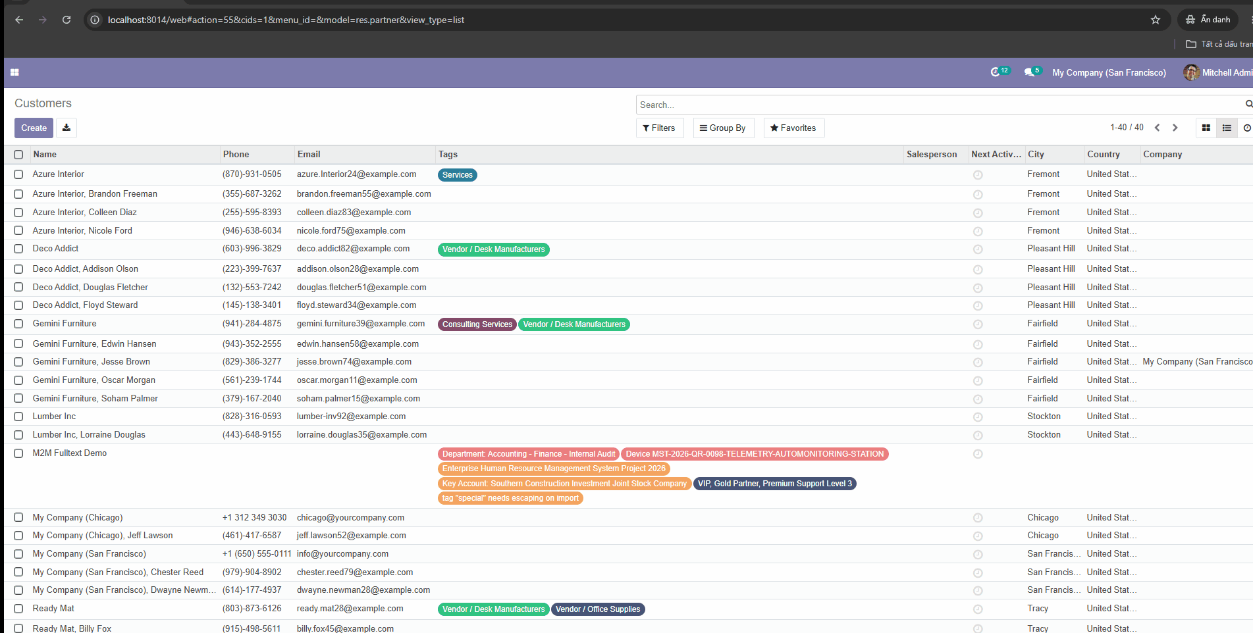Open the Ẩn danh incognito profile button
The image size is (1253, 633).
(1208, 20)
